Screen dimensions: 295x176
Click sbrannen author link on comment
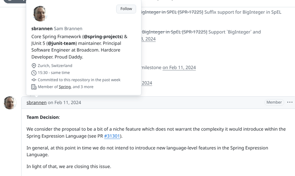[36, 102]
